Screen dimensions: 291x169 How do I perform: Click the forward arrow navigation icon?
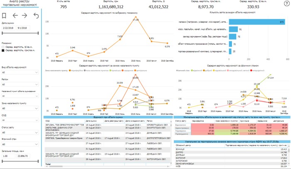25,15
